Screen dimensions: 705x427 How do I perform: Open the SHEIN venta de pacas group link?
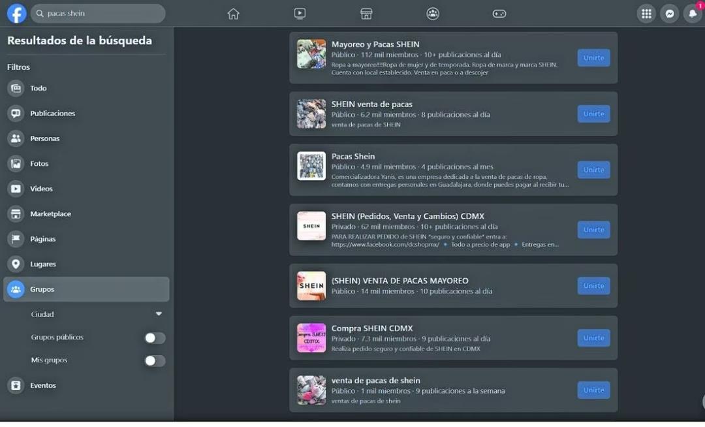pyautogui.click(x=372, y=104)
